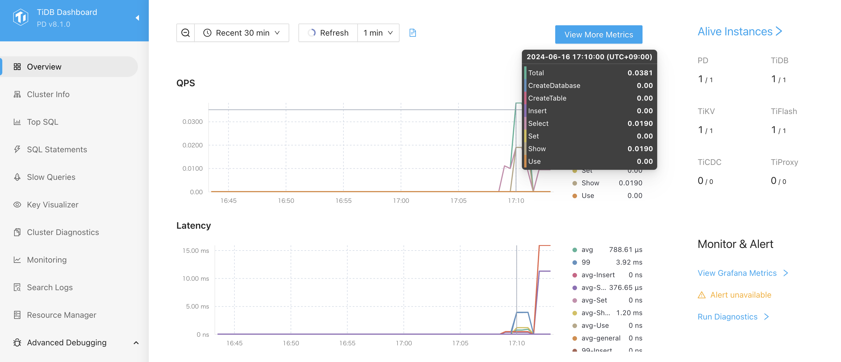The height and width of the screenshot is (362, 841).
Task: Click the Key Visualizer eye icon
Action: tap(17, 205)
